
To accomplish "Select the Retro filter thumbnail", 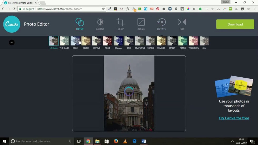I will click(183, 41).
